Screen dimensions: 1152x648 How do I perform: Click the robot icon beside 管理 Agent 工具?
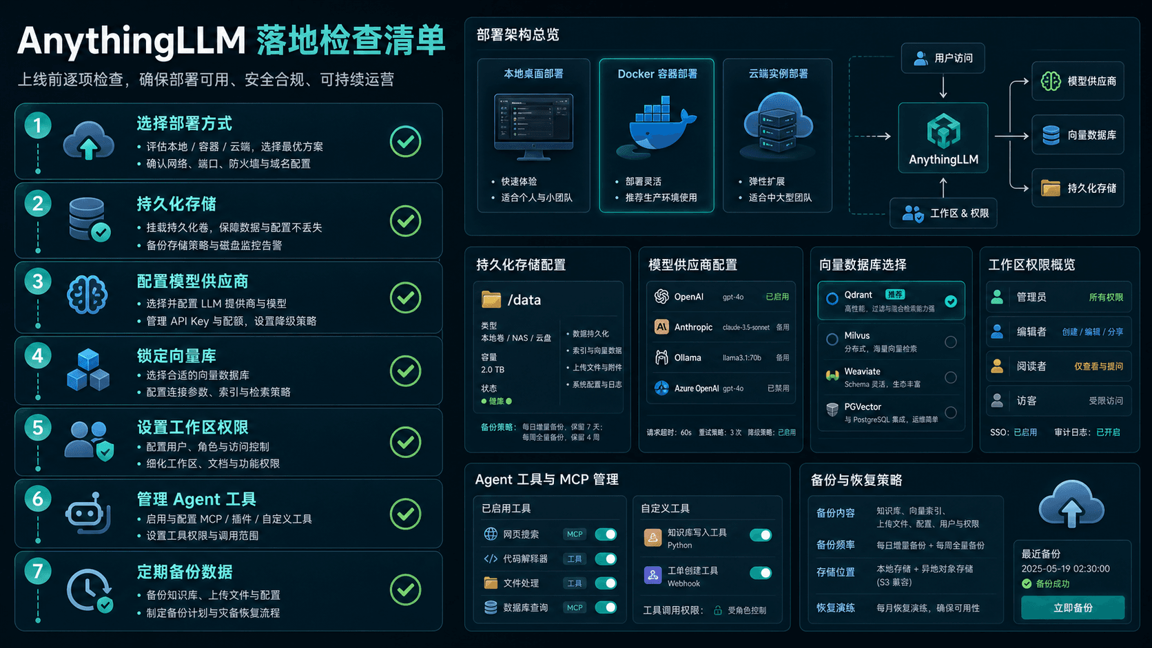[88, 514]
